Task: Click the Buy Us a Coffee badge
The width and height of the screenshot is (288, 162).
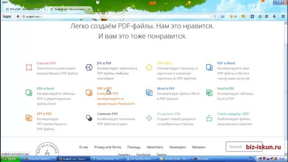Action: click(47, 149)
